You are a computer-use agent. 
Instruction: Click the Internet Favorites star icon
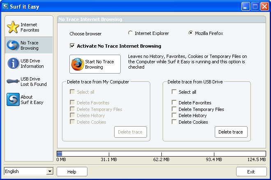[13, 27]
